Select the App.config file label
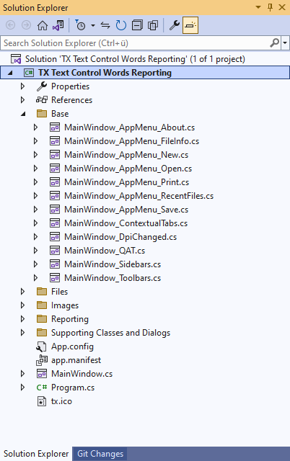This screenshot has width=290, height=461. tap(72, 346)
